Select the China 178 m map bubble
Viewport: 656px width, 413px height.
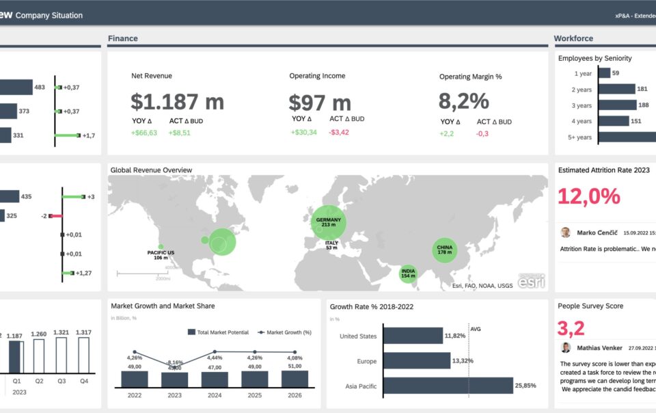pyautogui.click(x=445, y=250)
